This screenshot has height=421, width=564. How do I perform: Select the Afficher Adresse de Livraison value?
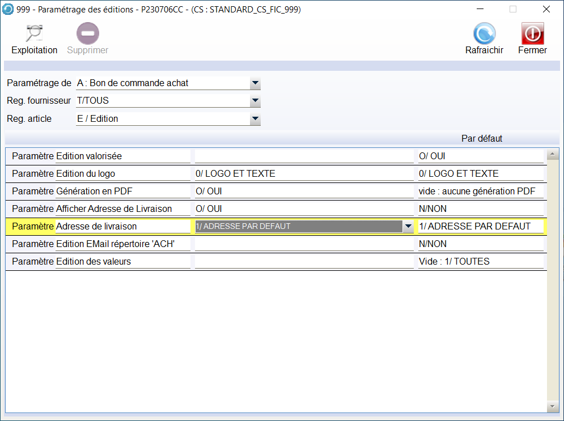tap(303, 209)
